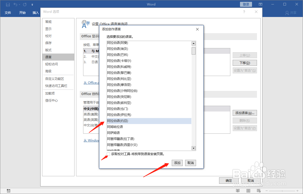Select 阿拉伯语(埃及) in the list

(x=149, y=49)
